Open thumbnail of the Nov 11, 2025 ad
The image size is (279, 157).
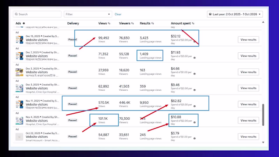pos(19,104)
